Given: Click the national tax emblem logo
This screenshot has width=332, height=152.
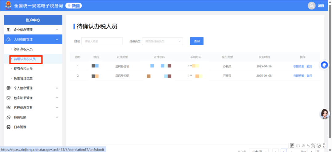Looking at the screenshot, I should (9, 6).
